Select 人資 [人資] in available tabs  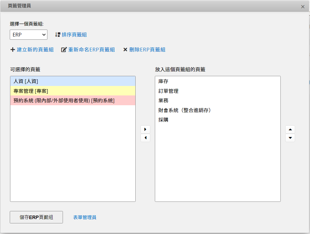tap(73, 81)
